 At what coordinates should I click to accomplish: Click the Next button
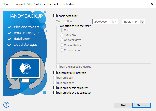coord(141,105)
